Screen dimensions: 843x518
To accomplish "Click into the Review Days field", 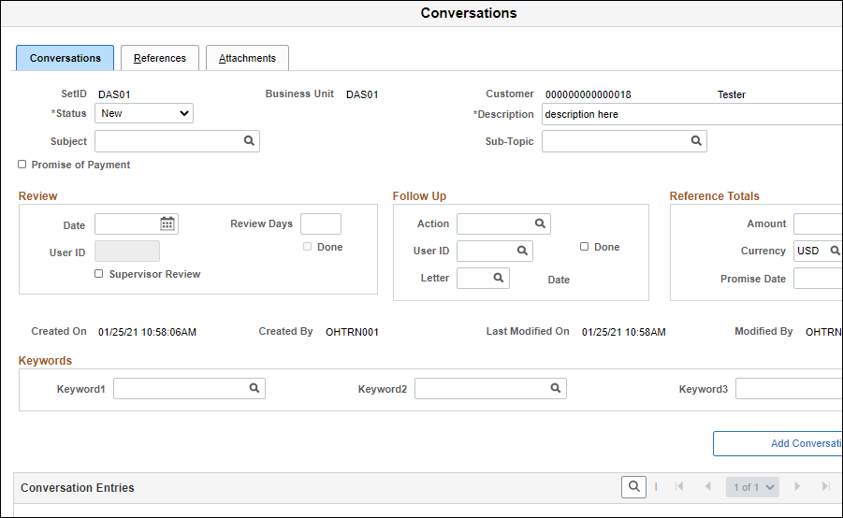I will click(x=321, y=223).
